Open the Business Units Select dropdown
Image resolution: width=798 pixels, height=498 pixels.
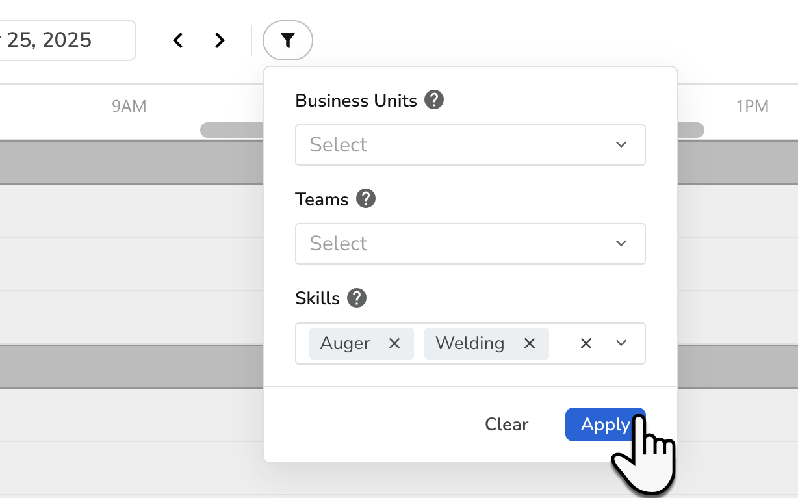pyautogui.click(x=470, y=145)
